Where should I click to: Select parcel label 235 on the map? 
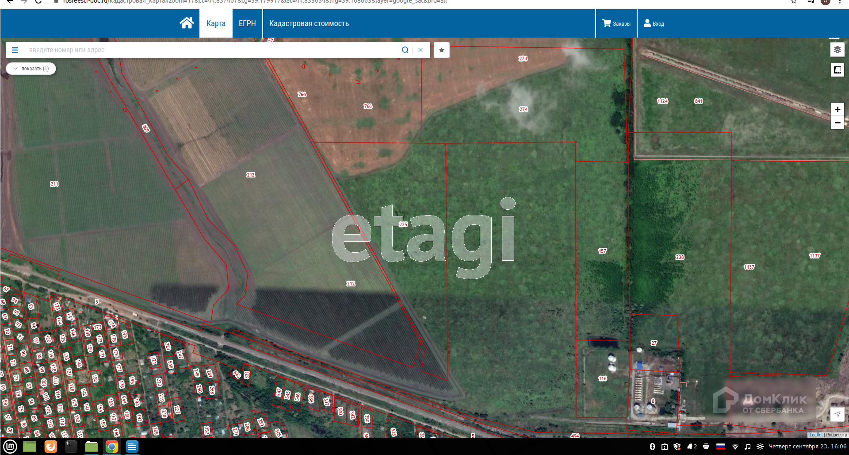(403, 224)
